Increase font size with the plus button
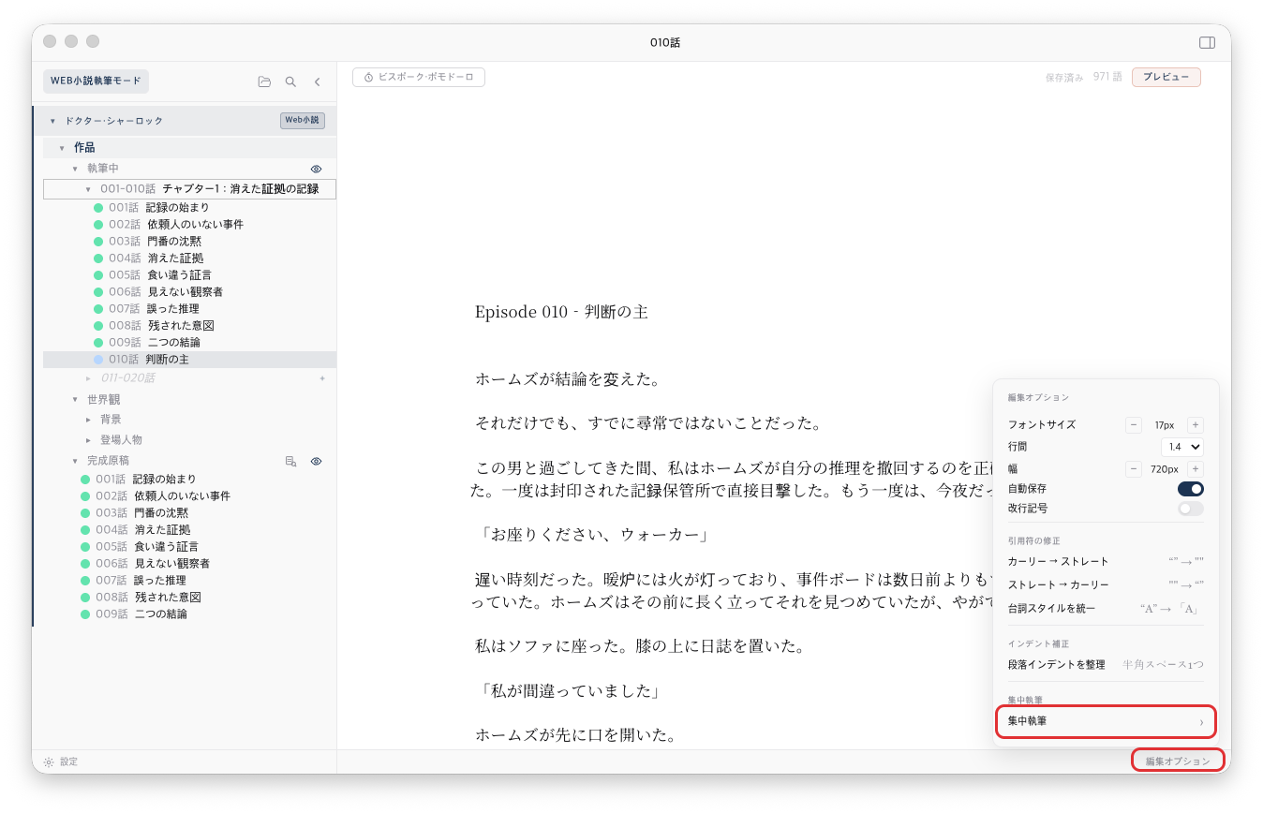Image resolution: width=1263 pixels, height=813 pixels. coord(1196,424)
